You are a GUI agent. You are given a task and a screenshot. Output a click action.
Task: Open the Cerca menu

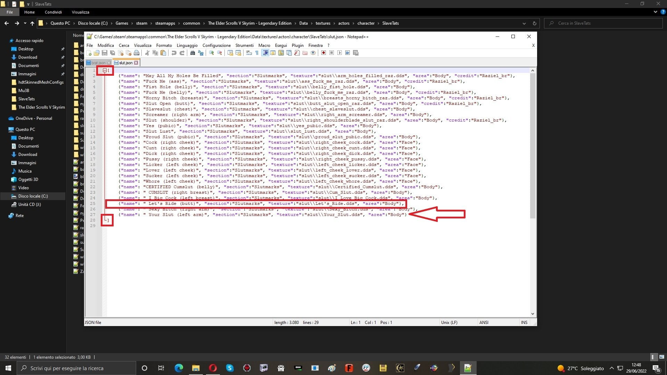click(x=124, y=45)
